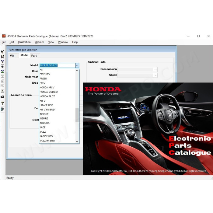
Task: Click the Honda NSX splash screen image
Action: click(148, 129)
